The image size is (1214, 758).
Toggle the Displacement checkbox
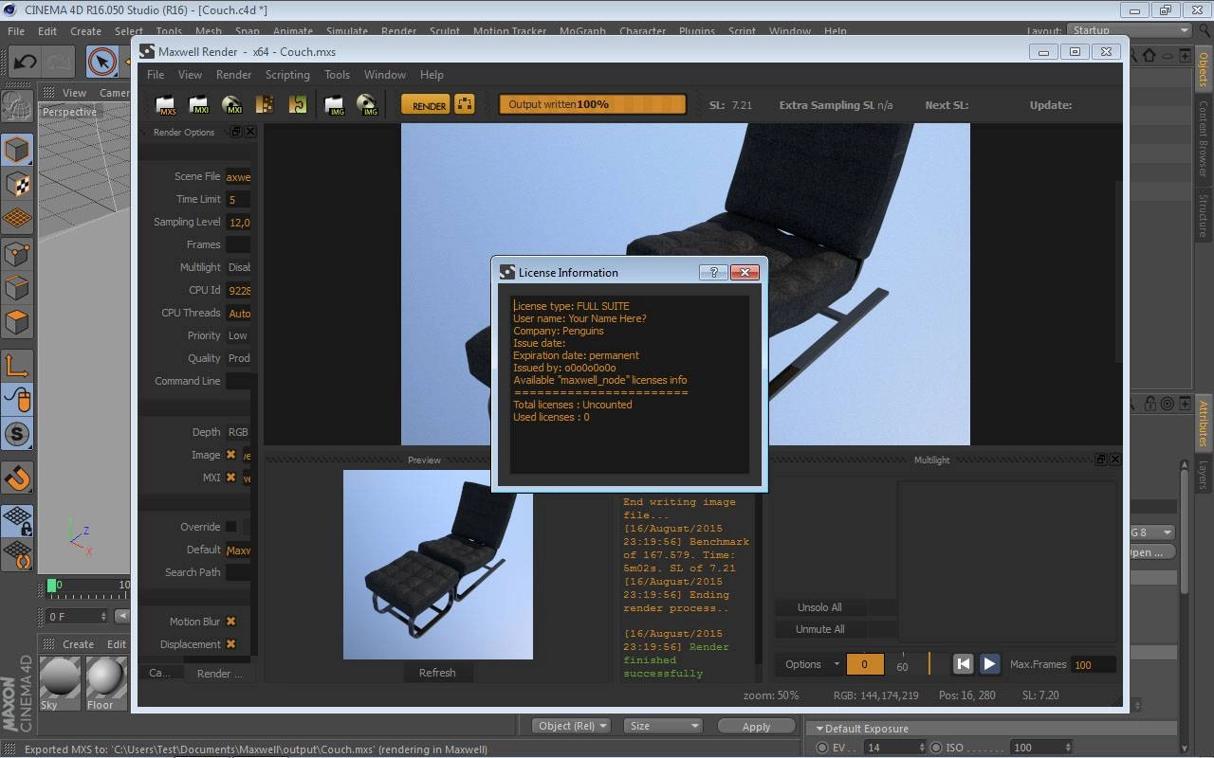coord(230,644)
